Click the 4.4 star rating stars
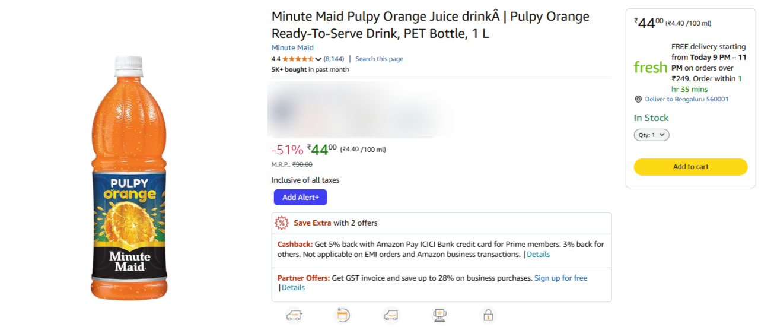This screenshot has height=327, width=774. point(298,59)
